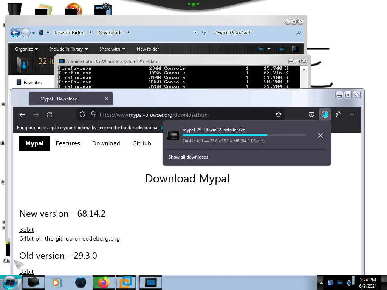Viewport: 387px width, 290px height.
Task: Click the Firefox address bar URL
Action: coord(154,115)
